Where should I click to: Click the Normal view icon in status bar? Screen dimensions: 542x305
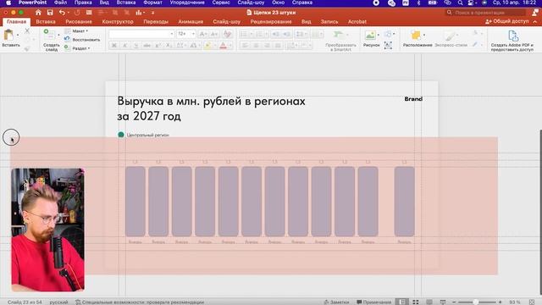click(x=402, y=302)
